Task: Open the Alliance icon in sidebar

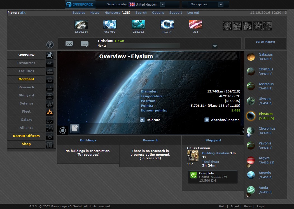Action: pos(50,128)
